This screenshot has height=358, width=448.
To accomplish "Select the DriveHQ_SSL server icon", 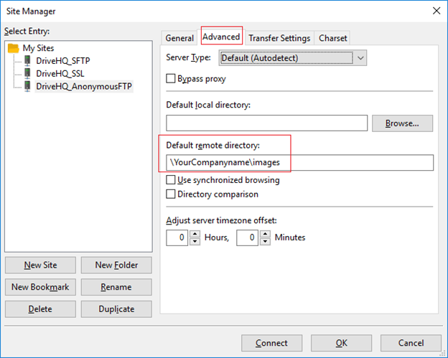I will coord(28,74).
